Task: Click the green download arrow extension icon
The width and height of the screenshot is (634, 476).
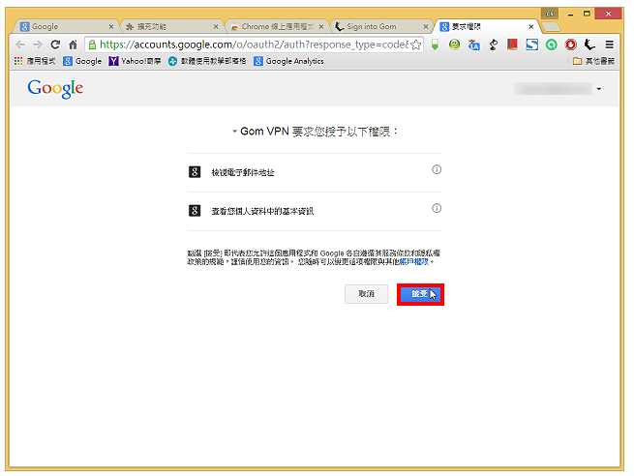Action: (x=435, y=45)
